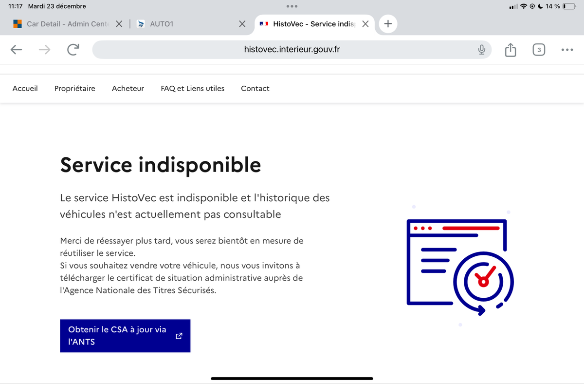Open FAQ et Liens utiles
The height and width of the screenshot is (384, 584).
(x=193, y=88)
